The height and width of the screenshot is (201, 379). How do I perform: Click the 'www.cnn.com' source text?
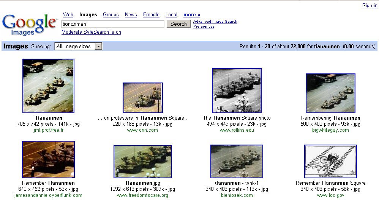[x=142, y=130]
